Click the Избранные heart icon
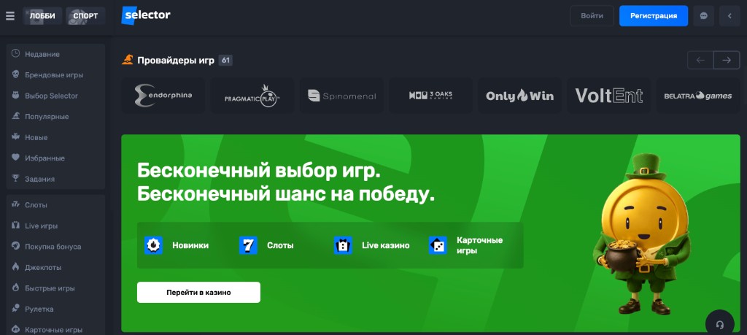This screenshot has width=747, height=335. (x=15, y=158)
